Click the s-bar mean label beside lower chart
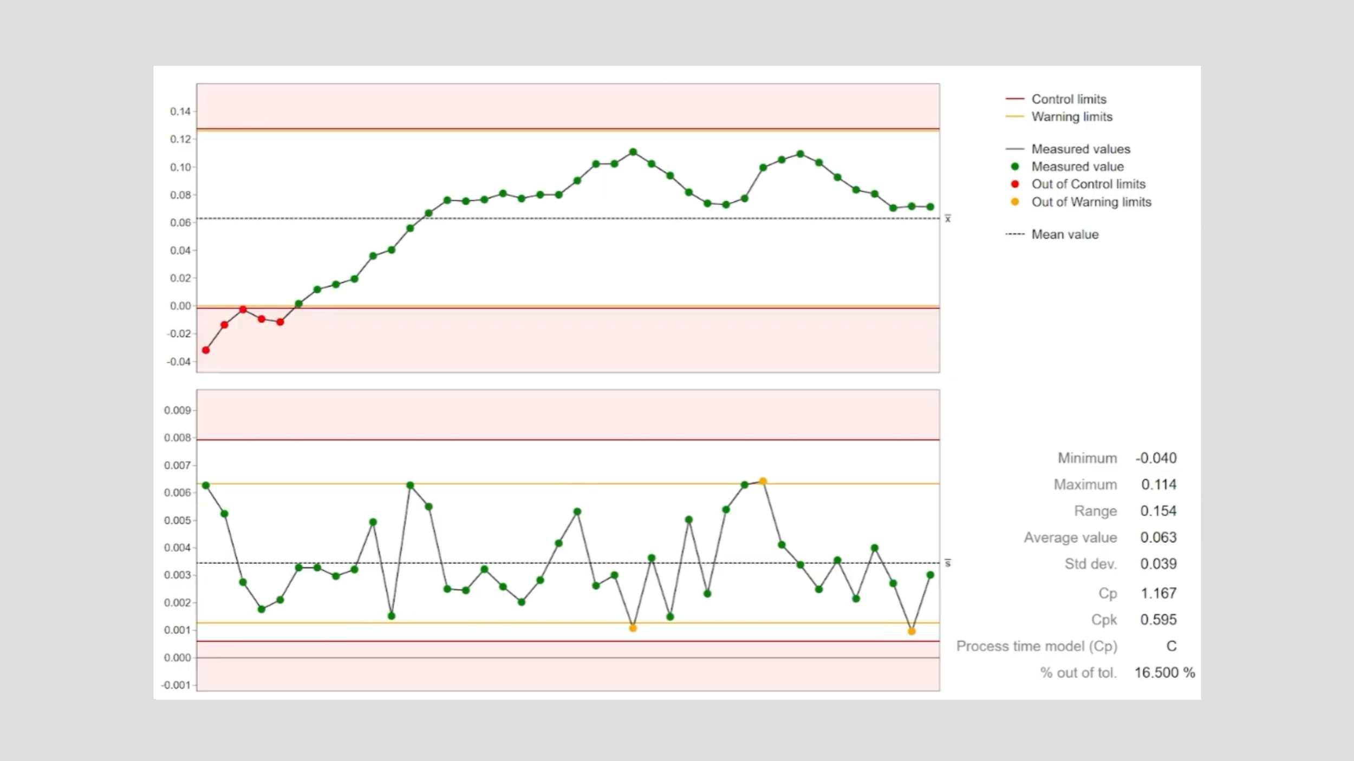The width and height of the screenshot is (1354, 761). click(948, 563)
